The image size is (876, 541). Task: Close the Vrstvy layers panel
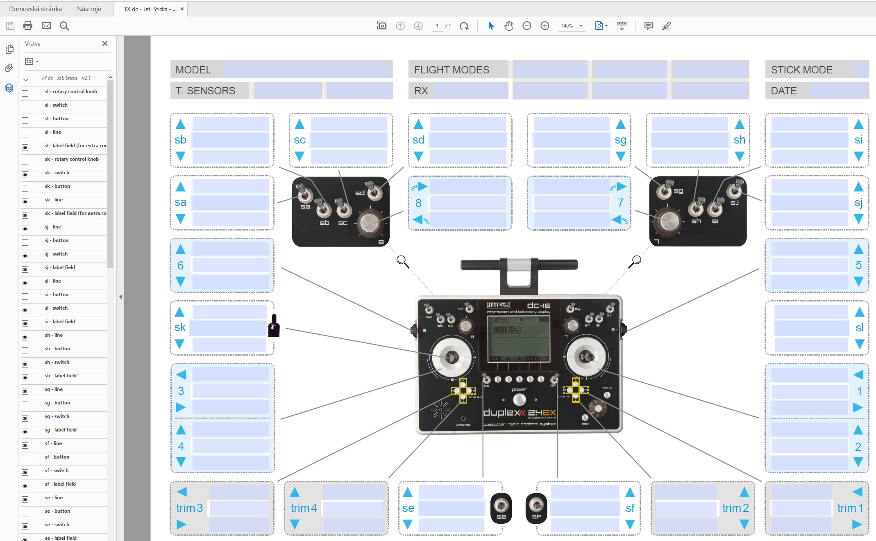[105, 43]
